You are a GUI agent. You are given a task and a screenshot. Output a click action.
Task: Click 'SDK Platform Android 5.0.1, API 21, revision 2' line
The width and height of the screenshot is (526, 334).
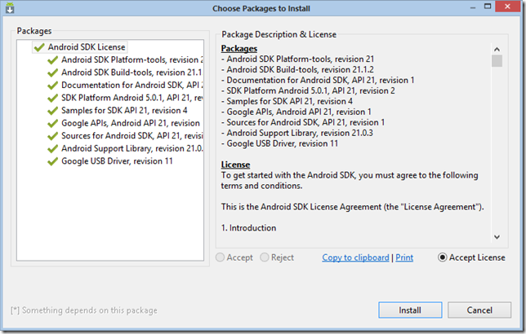[x=308, y=90]
